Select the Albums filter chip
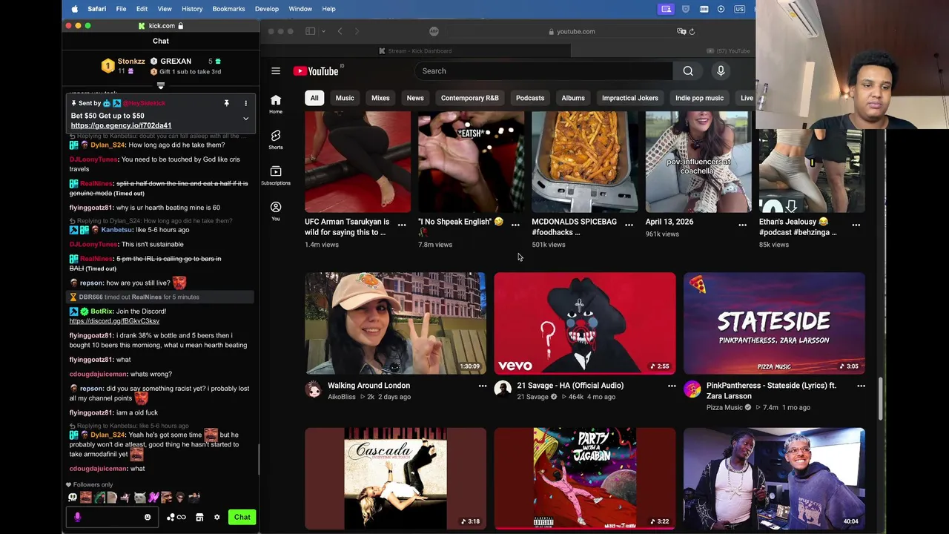This screenshot has width=949, height=534. 573,98
